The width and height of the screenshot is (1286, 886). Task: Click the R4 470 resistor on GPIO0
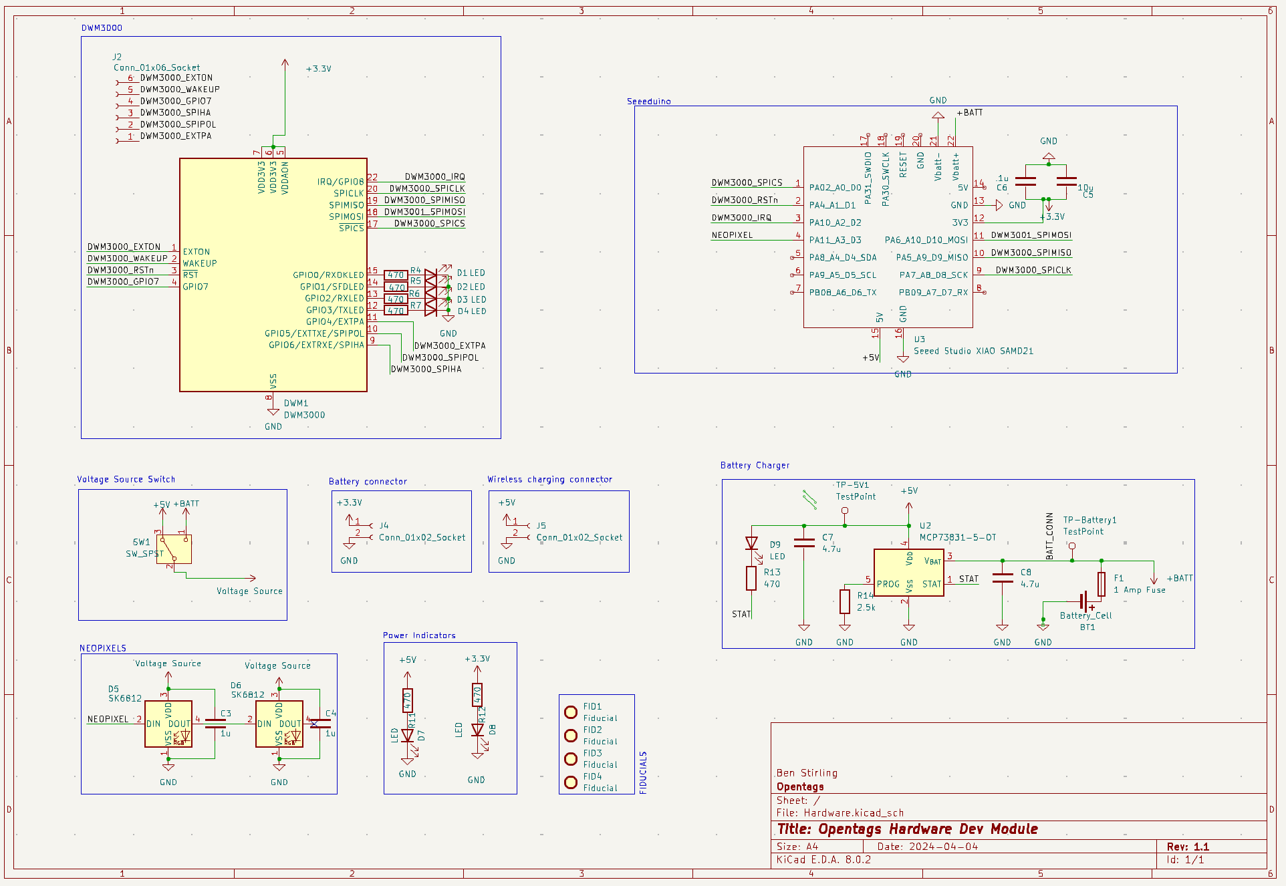click(x=396, y=275)
